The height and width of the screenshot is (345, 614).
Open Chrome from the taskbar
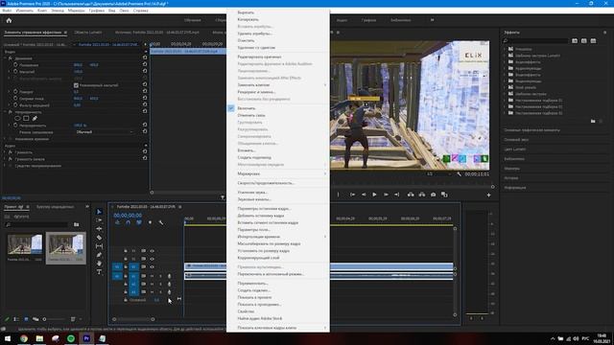pos(24,338)
